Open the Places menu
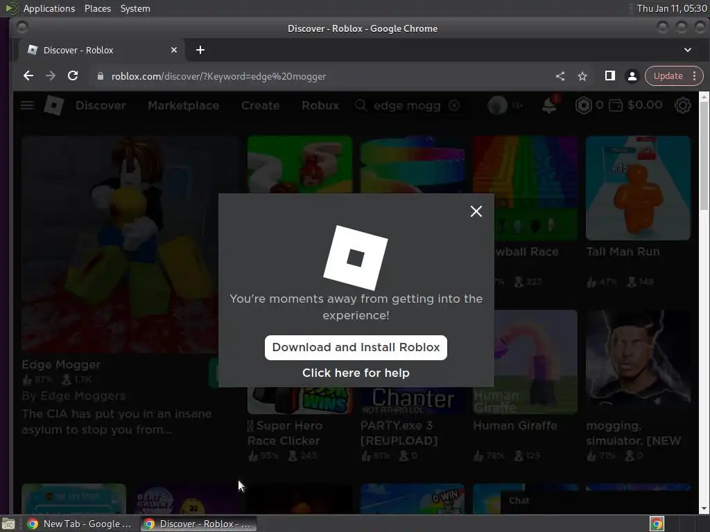 [97, 8]
